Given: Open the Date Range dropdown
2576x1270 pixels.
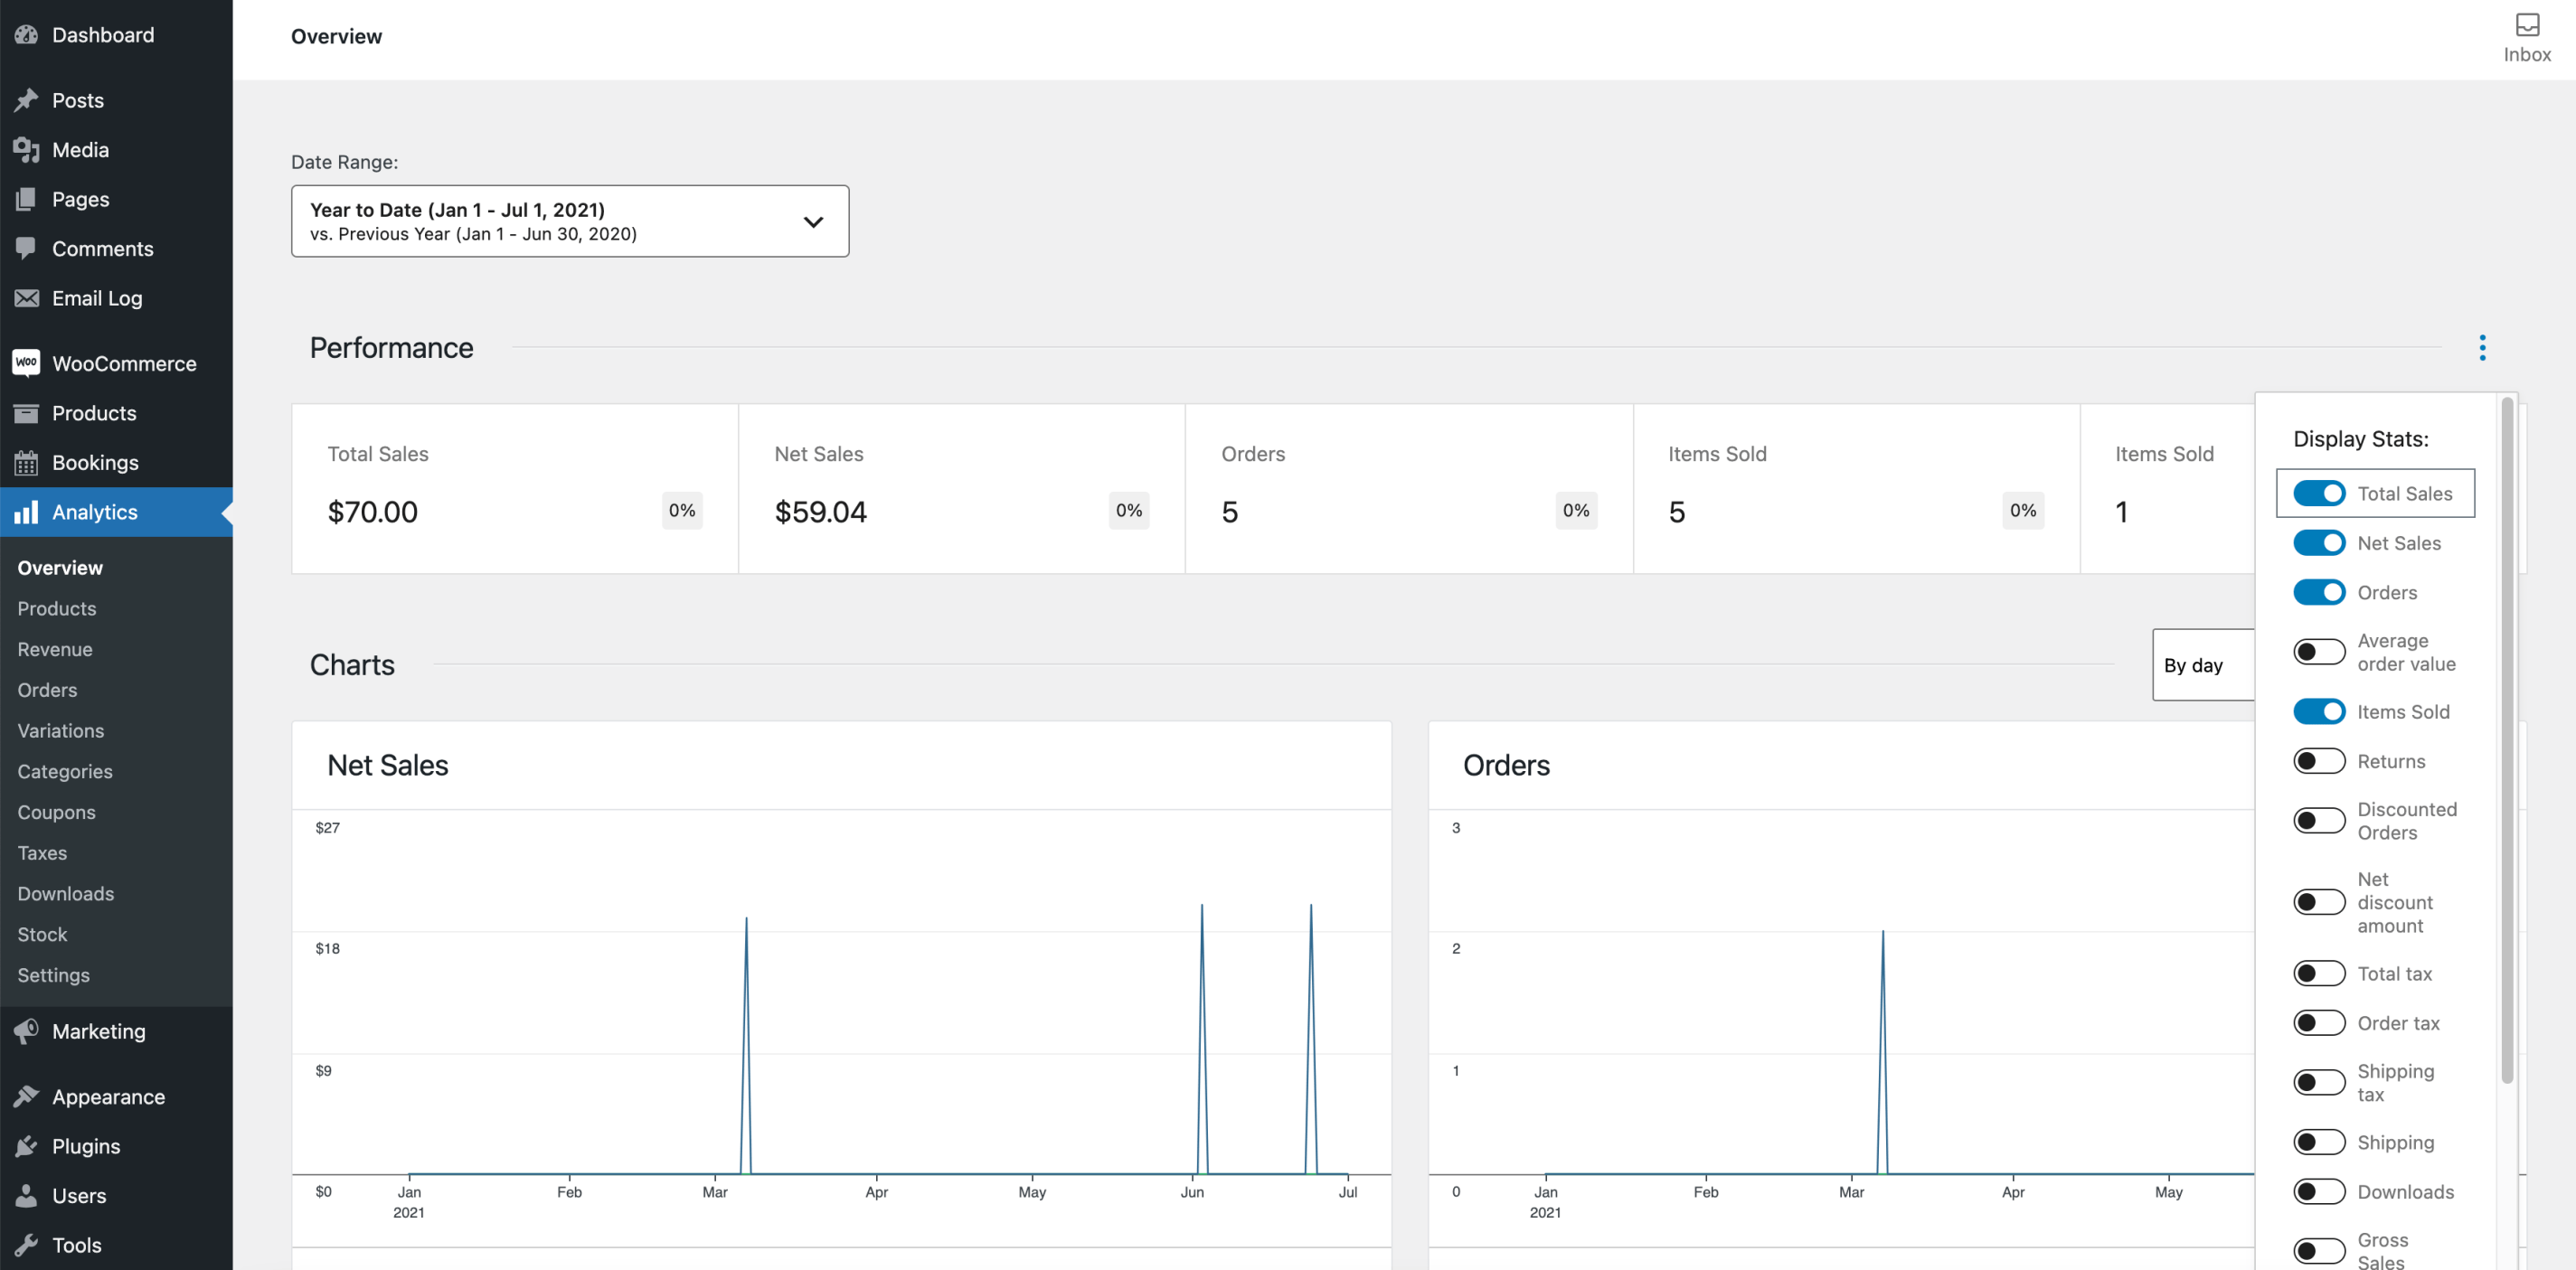Looking at the screenshot, I should [569, 220].
